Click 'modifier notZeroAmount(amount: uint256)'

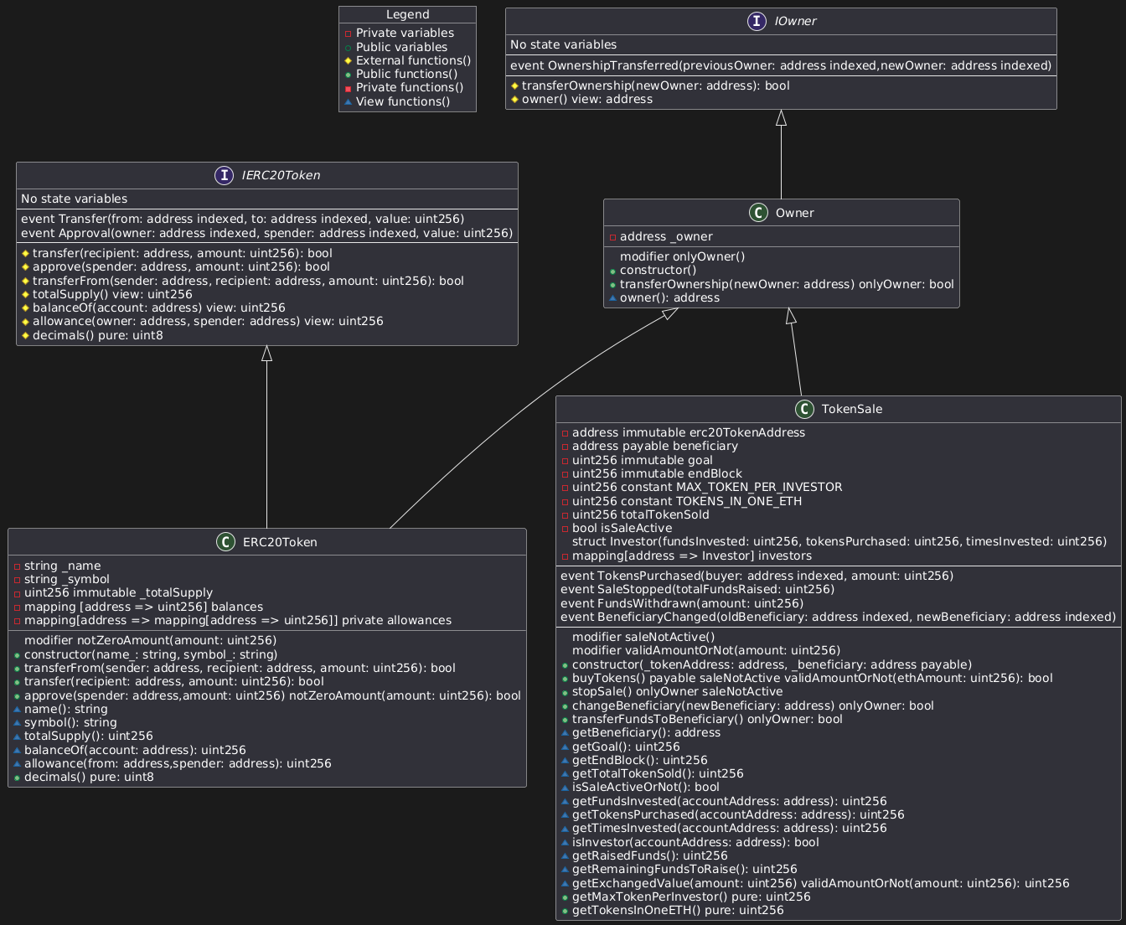pyautogui.click(x=150, y=640)
